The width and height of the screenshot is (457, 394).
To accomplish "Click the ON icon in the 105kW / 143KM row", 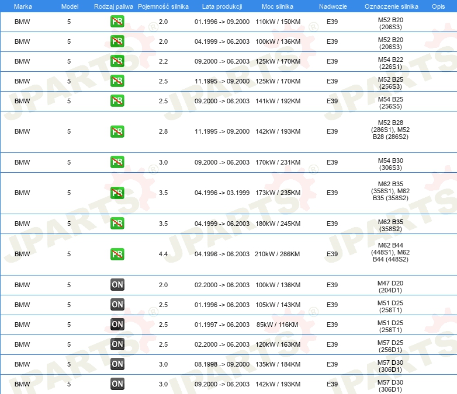I will click(x=117, y=305).
